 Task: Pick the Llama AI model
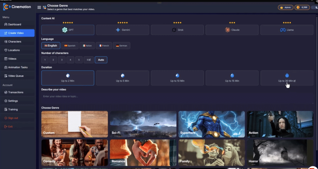point(287,30)
